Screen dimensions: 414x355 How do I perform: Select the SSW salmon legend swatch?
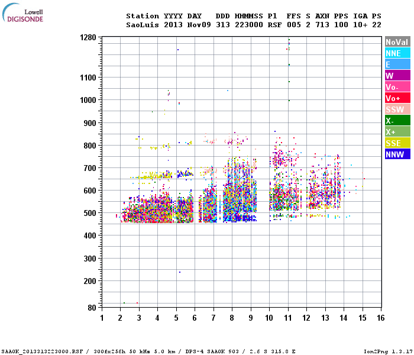[x=397, y=109]
